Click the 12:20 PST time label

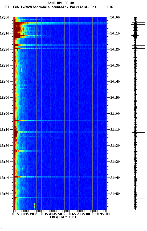(5, 49)
